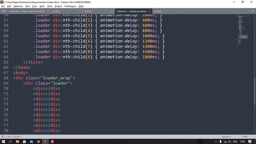This screenshot has height=144, width=256.
Task: Open the clock showing 15:03
Action: (242, 142)
